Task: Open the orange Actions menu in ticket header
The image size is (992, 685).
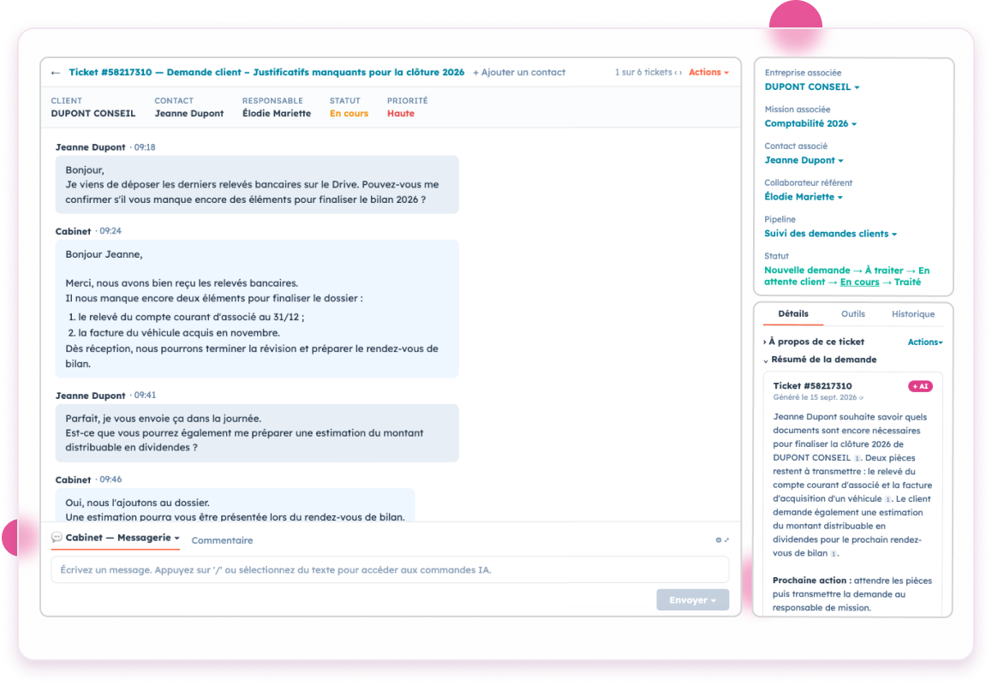Action: pos(708,72)
